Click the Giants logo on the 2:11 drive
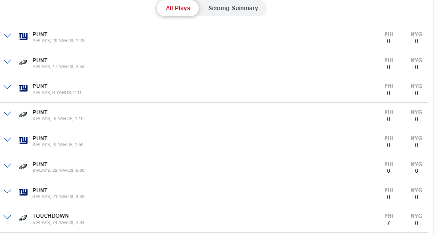Image resolution: width=434 pixels, height=235 pixels. coord(23,88)
